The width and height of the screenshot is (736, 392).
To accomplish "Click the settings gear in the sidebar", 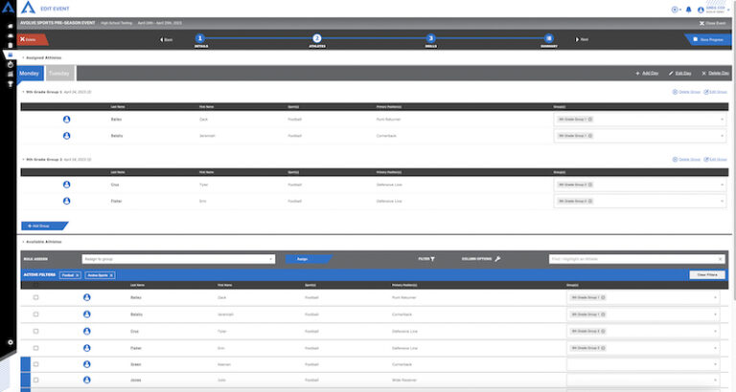I will pos(11,342).
